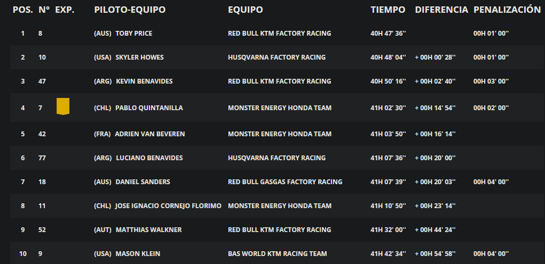
Task: Click the PILOTO-EQUIPO column header
Action: pos(130,10)
